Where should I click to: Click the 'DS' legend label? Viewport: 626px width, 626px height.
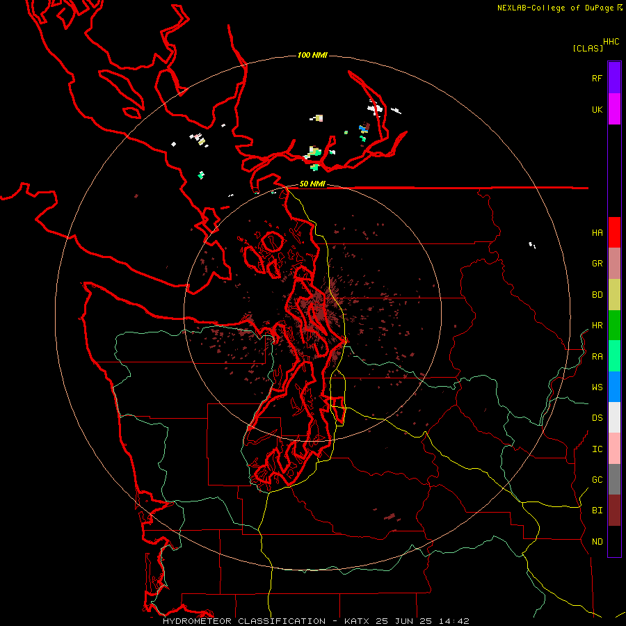click(597, 418)
